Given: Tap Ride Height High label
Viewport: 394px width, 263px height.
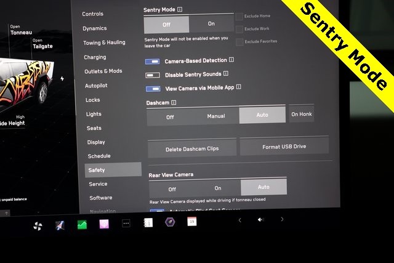Looking at the screenshot, I should 12,121.
